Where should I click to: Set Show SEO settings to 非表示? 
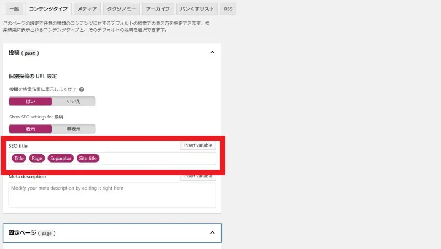pos(73,129)
